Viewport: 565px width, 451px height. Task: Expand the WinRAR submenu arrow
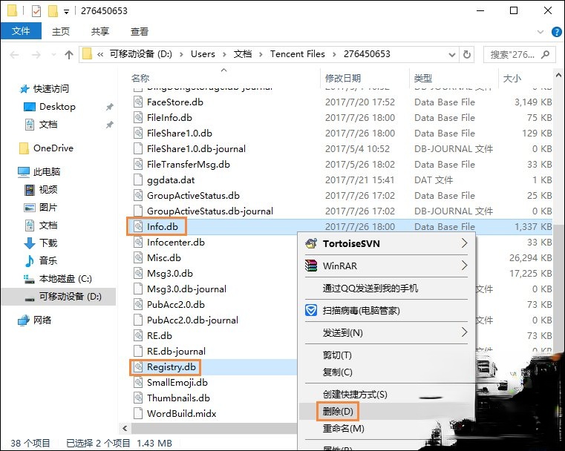pos(465,266)
